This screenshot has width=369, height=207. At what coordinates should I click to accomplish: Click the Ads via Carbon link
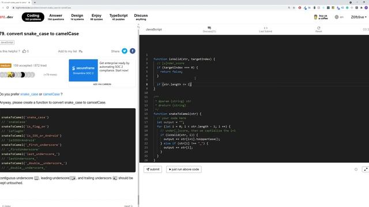coord(102,85)
